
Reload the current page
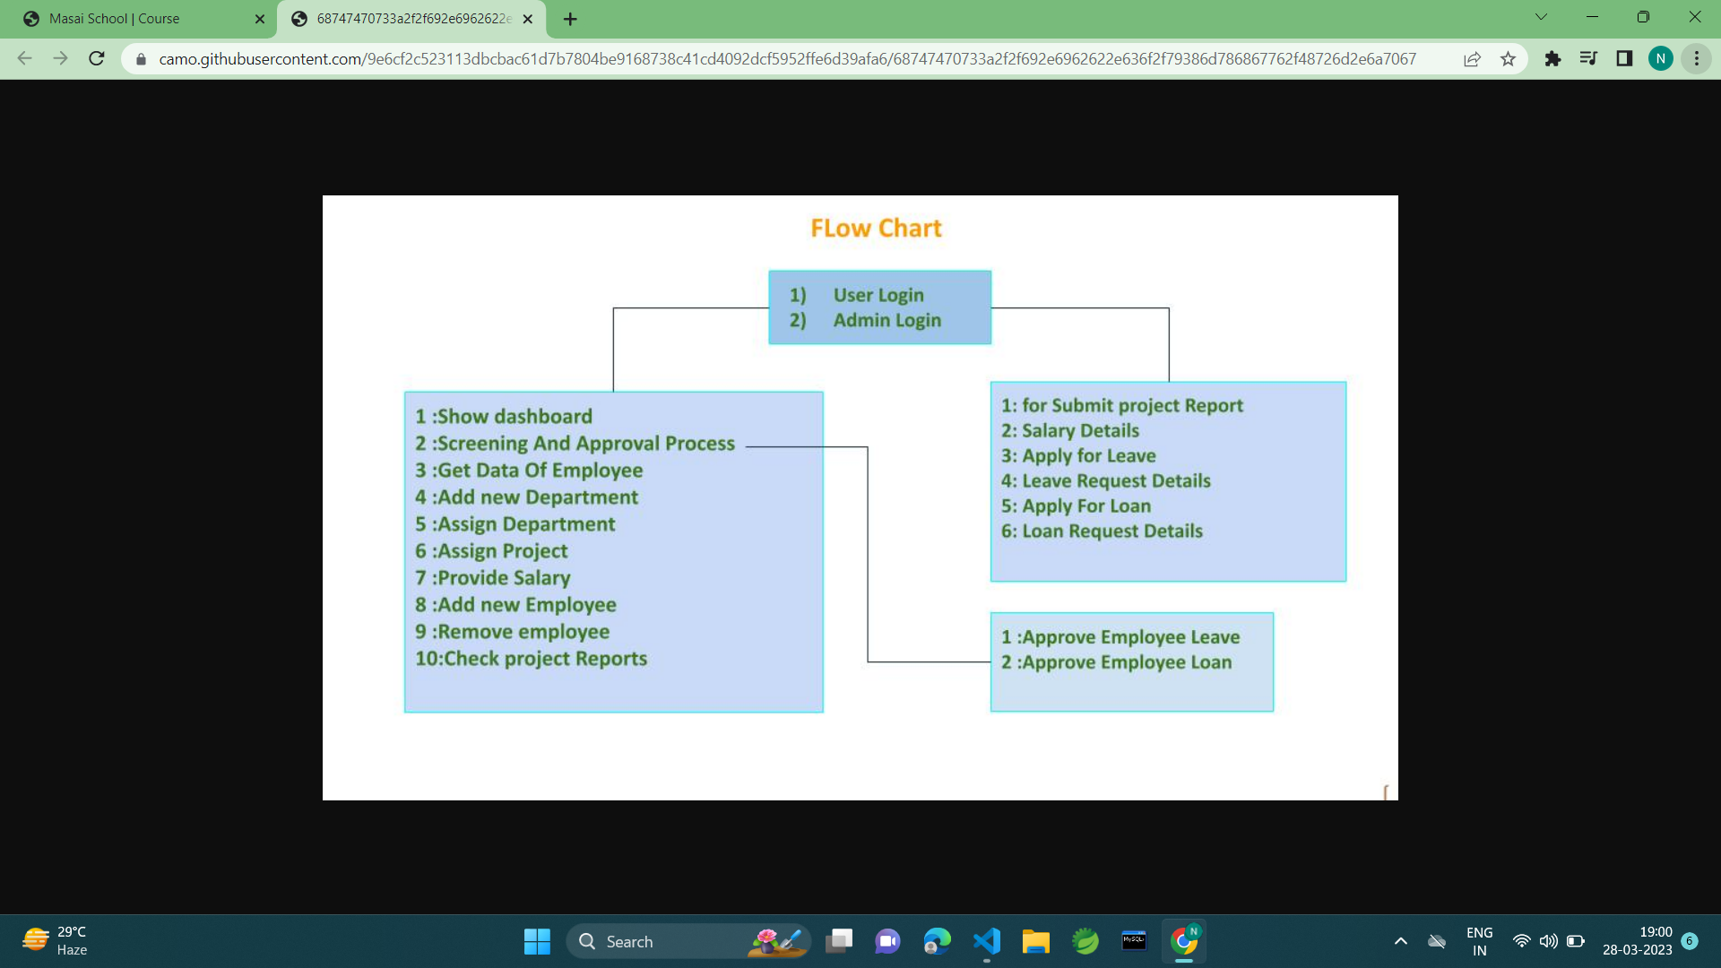point(97,59)
